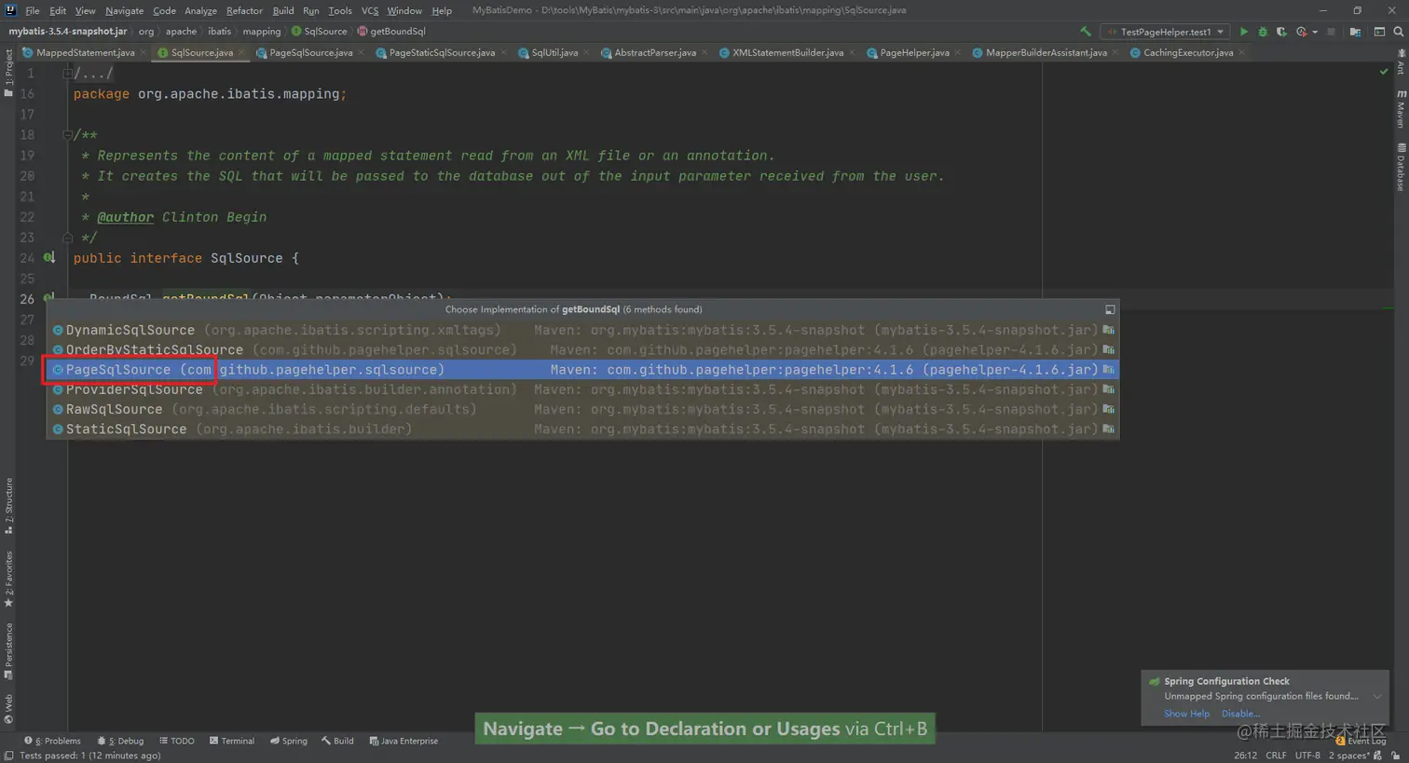Close the PageHelper.java tab

click(957, 52)
